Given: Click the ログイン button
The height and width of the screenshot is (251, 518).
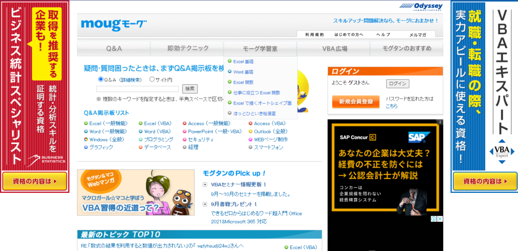Looking at the screenshot, I should tap(397, 83).
